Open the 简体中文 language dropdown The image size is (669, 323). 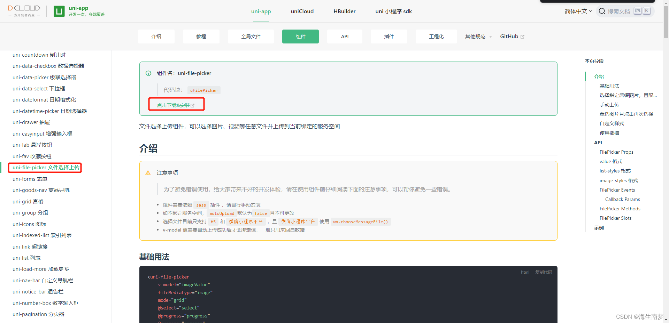578,11
